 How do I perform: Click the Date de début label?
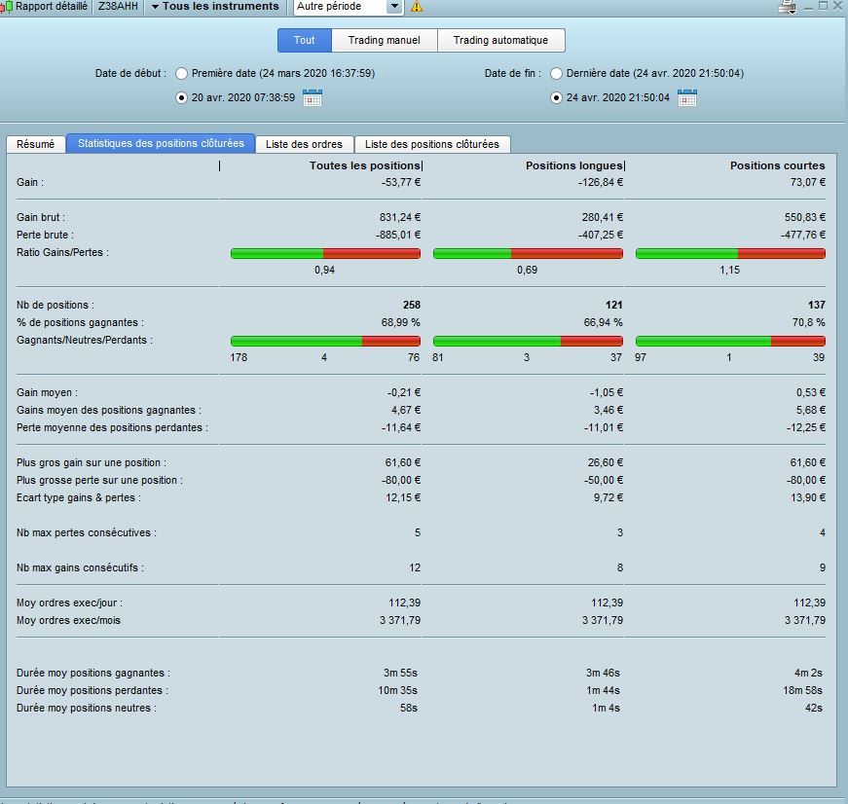(x=130, y=74)
